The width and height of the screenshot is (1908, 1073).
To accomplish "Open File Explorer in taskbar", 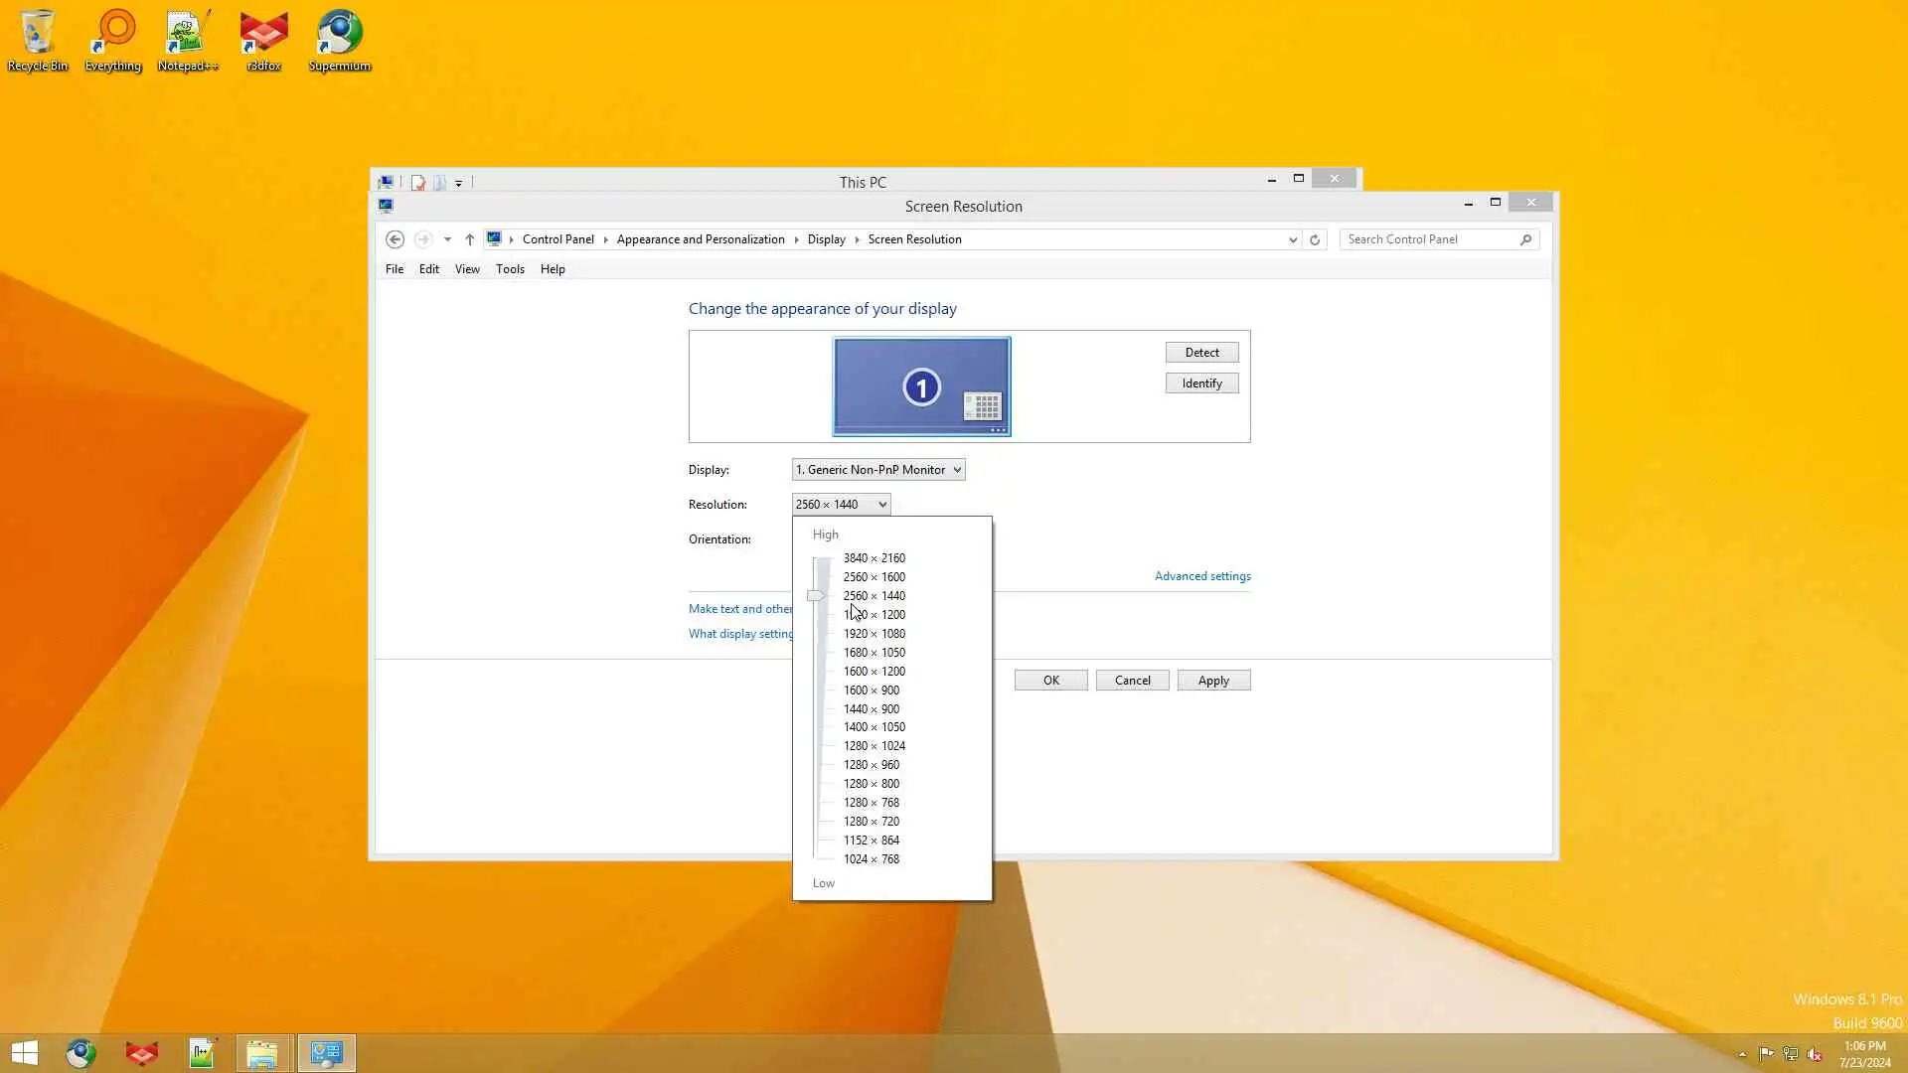I will click(262, 1053).
